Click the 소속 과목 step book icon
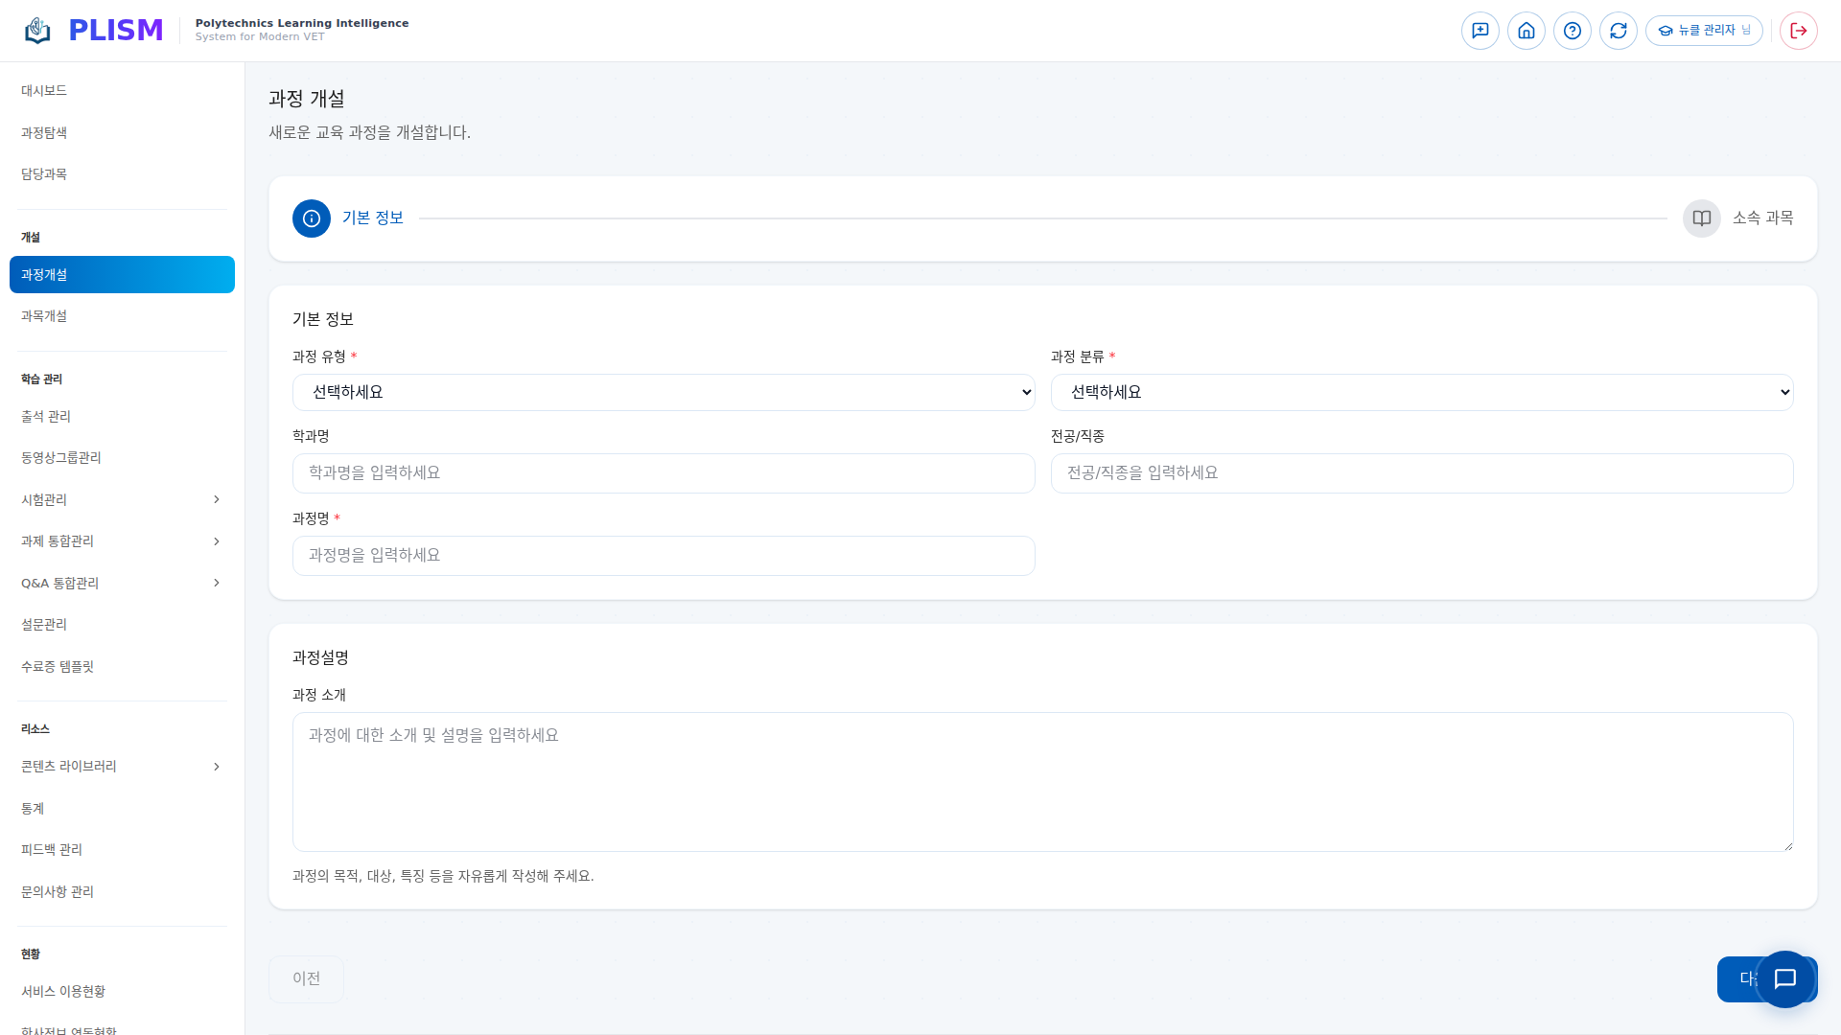The image size is (1841, 1035). point(1701,218)
